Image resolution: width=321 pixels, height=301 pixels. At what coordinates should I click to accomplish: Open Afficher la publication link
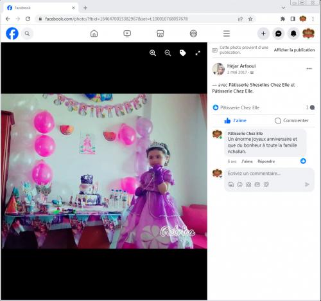coord(294,50)
